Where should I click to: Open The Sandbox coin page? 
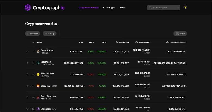point(47,73)
